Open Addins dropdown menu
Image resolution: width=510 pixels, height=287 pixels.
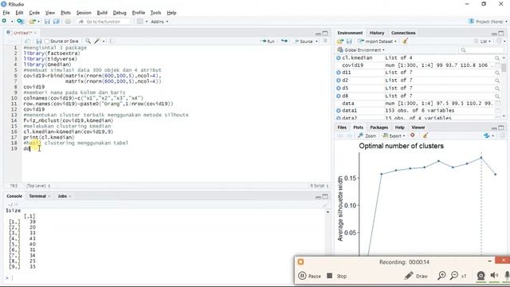click(x=159, y=22)
